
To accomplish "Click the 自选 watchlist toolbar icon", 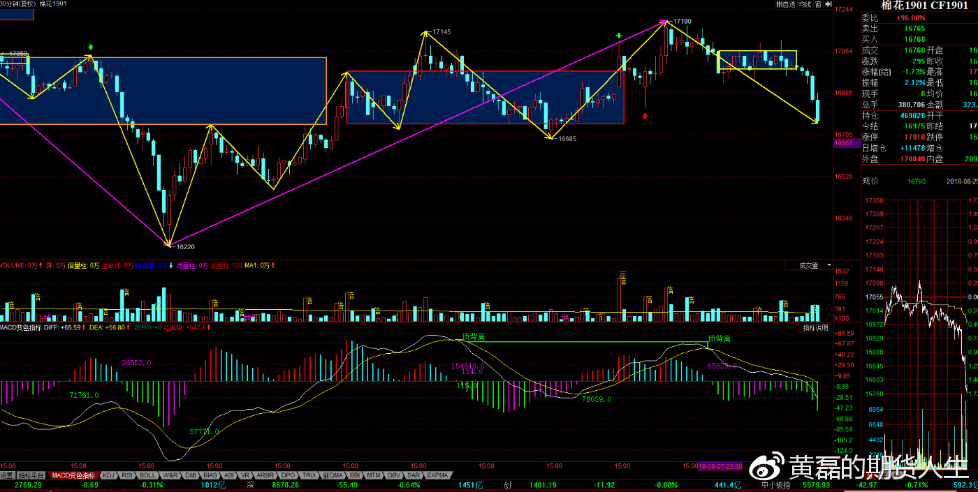I will (786, 5).
